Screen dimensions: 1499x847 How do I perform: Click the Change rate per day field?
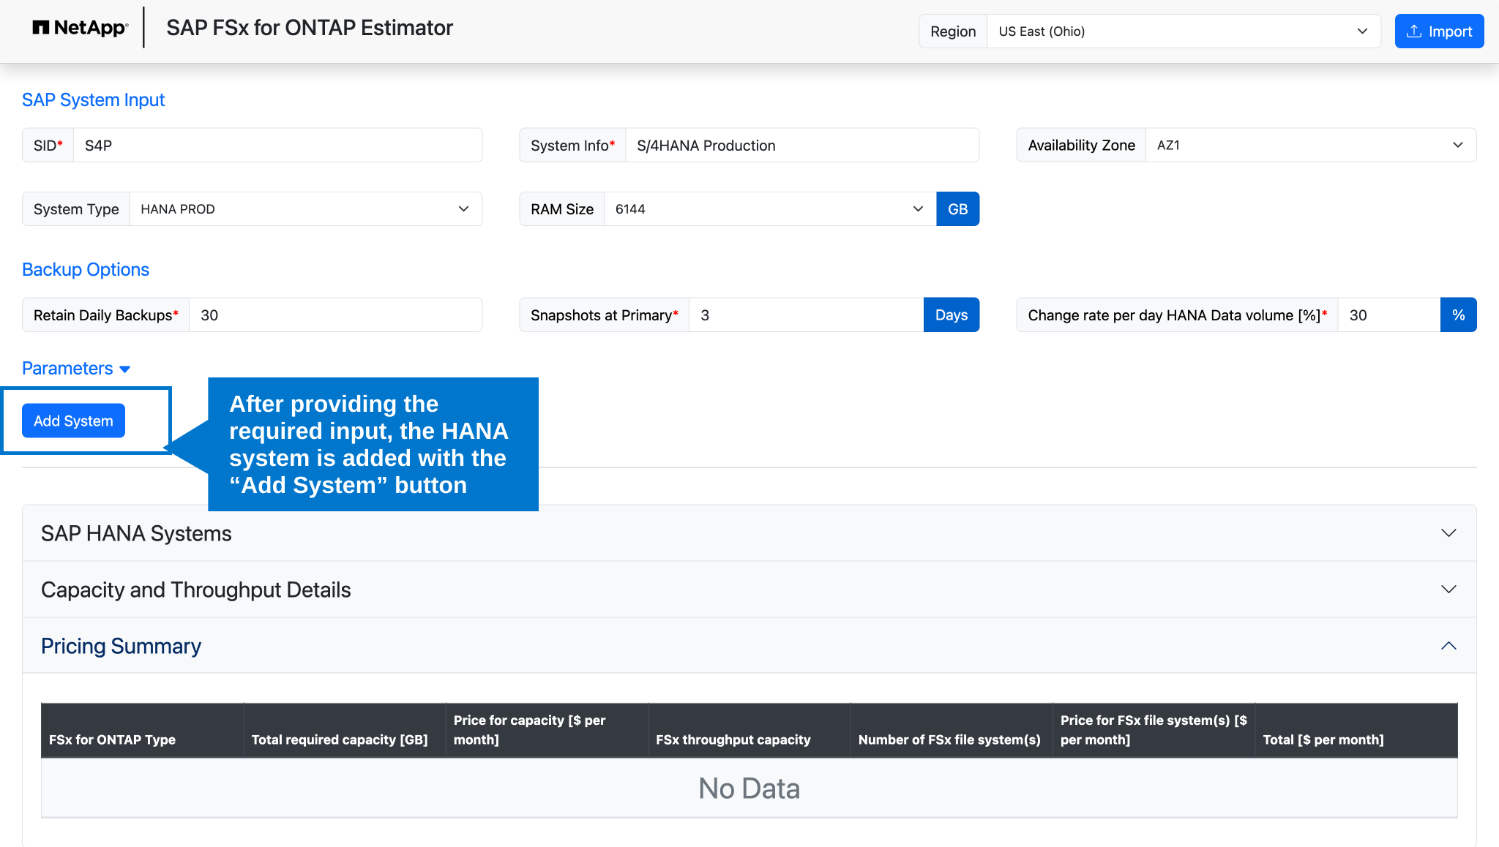coord(1388,315)
